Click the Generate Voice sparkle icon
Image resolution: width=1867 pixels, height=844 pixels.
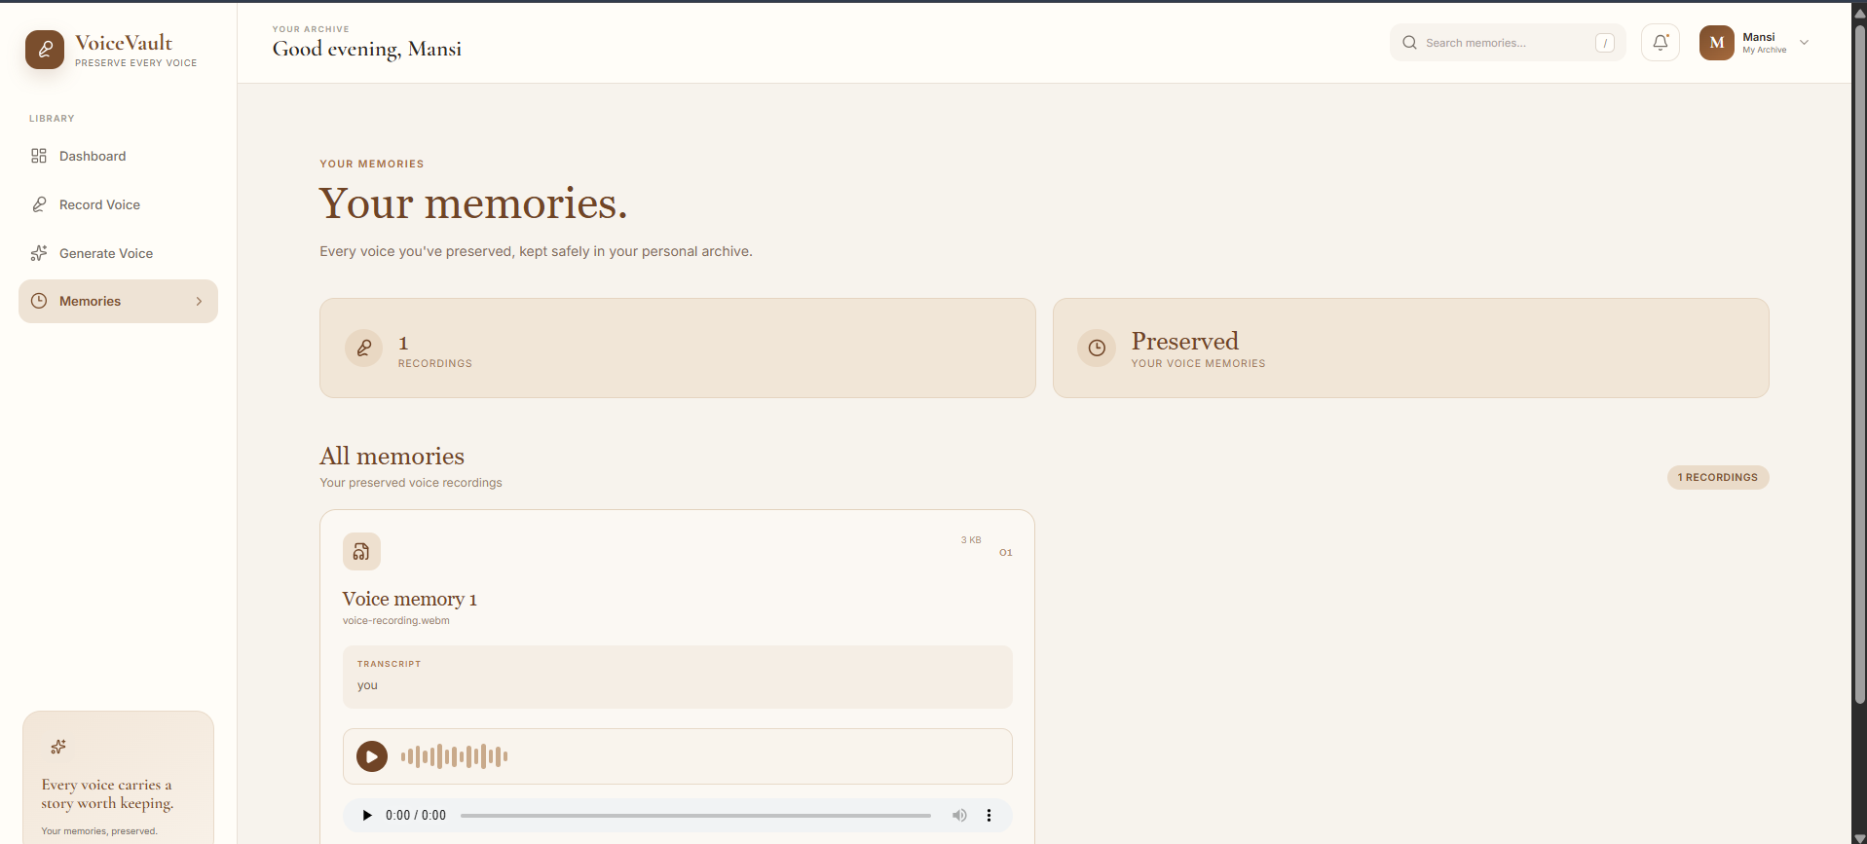click(39, 253)
